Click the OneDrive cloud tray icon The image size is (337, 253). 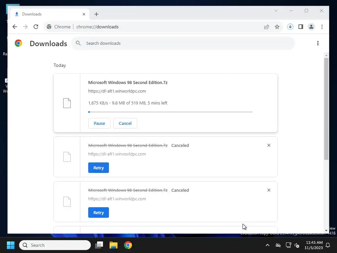[278, 245]
